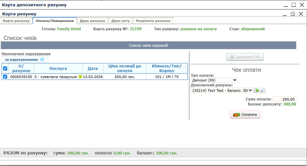Screen dimensions: 307x166
Task: Click the yellow info icon beside сувенірна продукція
Action: tap(80, 77)
